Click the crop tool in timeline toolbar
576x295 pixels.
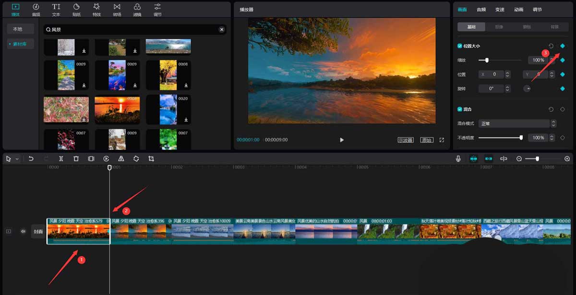click(151, 159)
